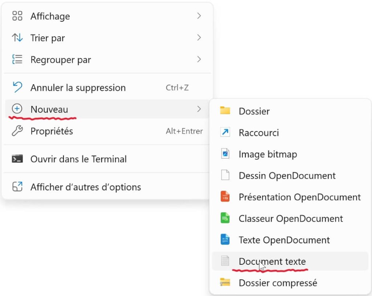Image resolution: width=372 pixels, height=296 pixels.
Task: Open the Nouveau submenu chevron
Action: point(199,109)
